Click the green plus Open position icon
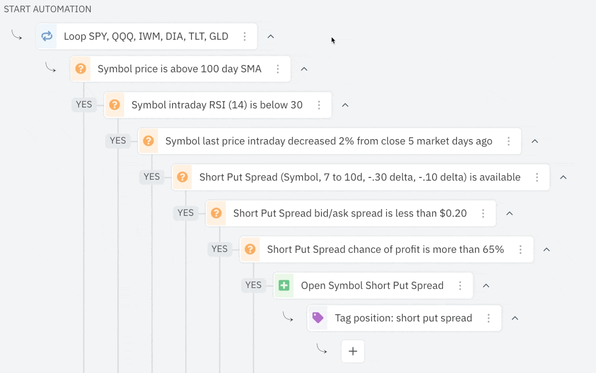 click(x=284, y=286)
